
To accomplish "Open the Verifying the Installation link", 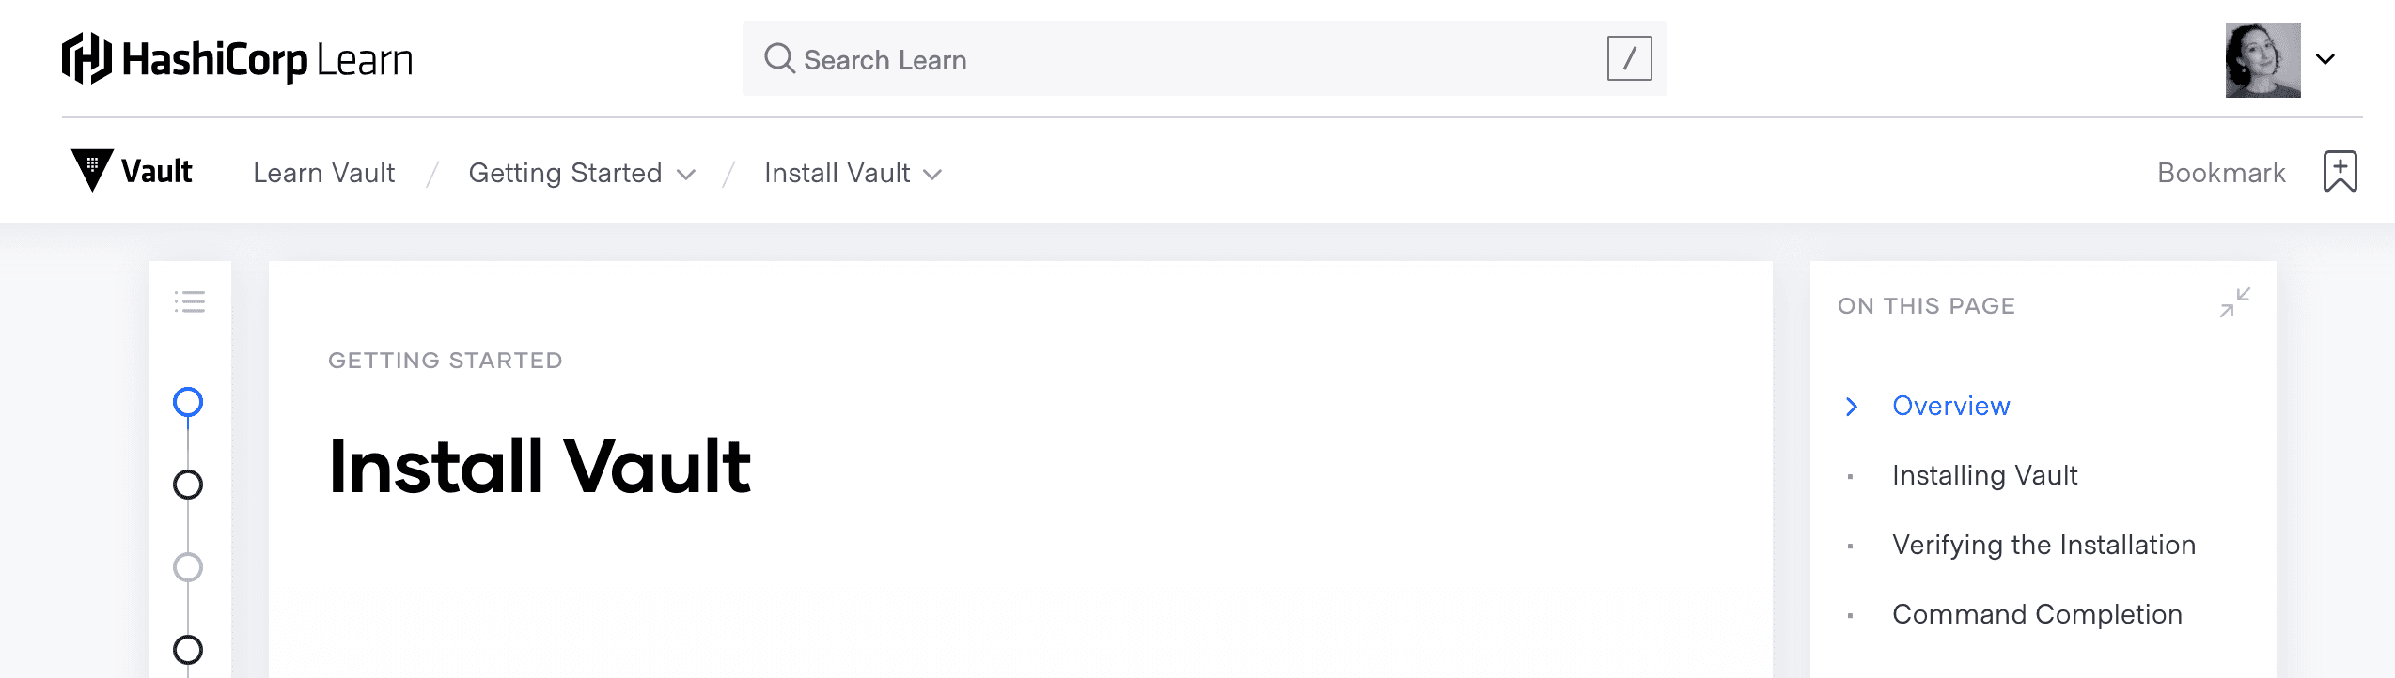I will [2044, 545].
